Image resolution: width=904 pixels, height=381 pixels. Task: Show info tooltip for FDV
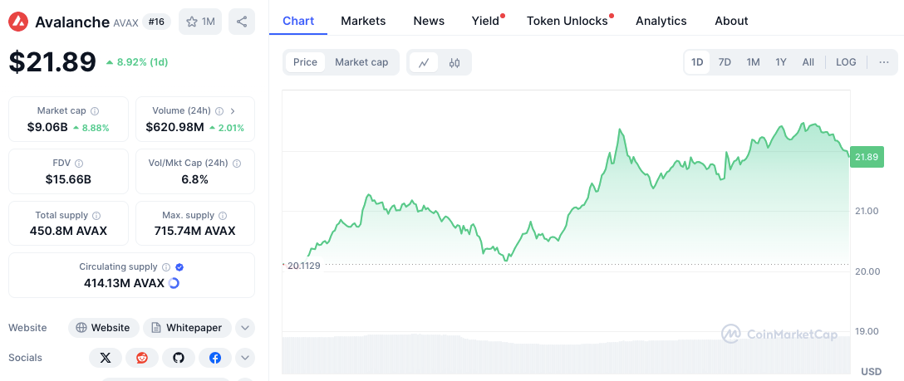click(79, 164)
